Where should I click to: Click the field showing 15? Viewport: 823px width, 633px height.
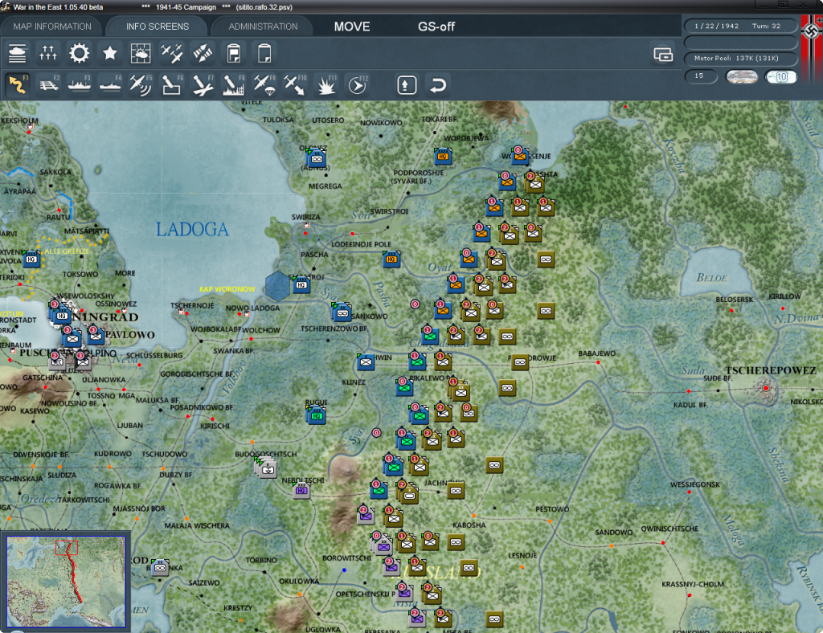[701, 76]
